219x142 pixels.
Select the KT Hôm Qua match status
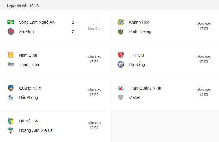(x=94, y=27)
